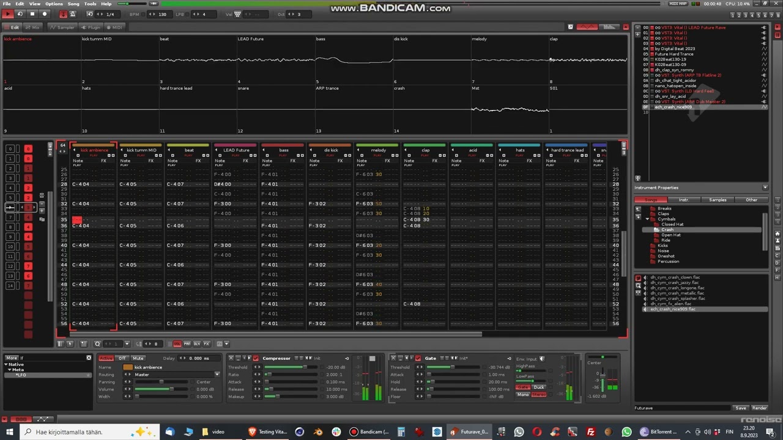Viewport: 783px width, 440px height.
Task: Select the Samples browser category
Action: click(718, 200)
